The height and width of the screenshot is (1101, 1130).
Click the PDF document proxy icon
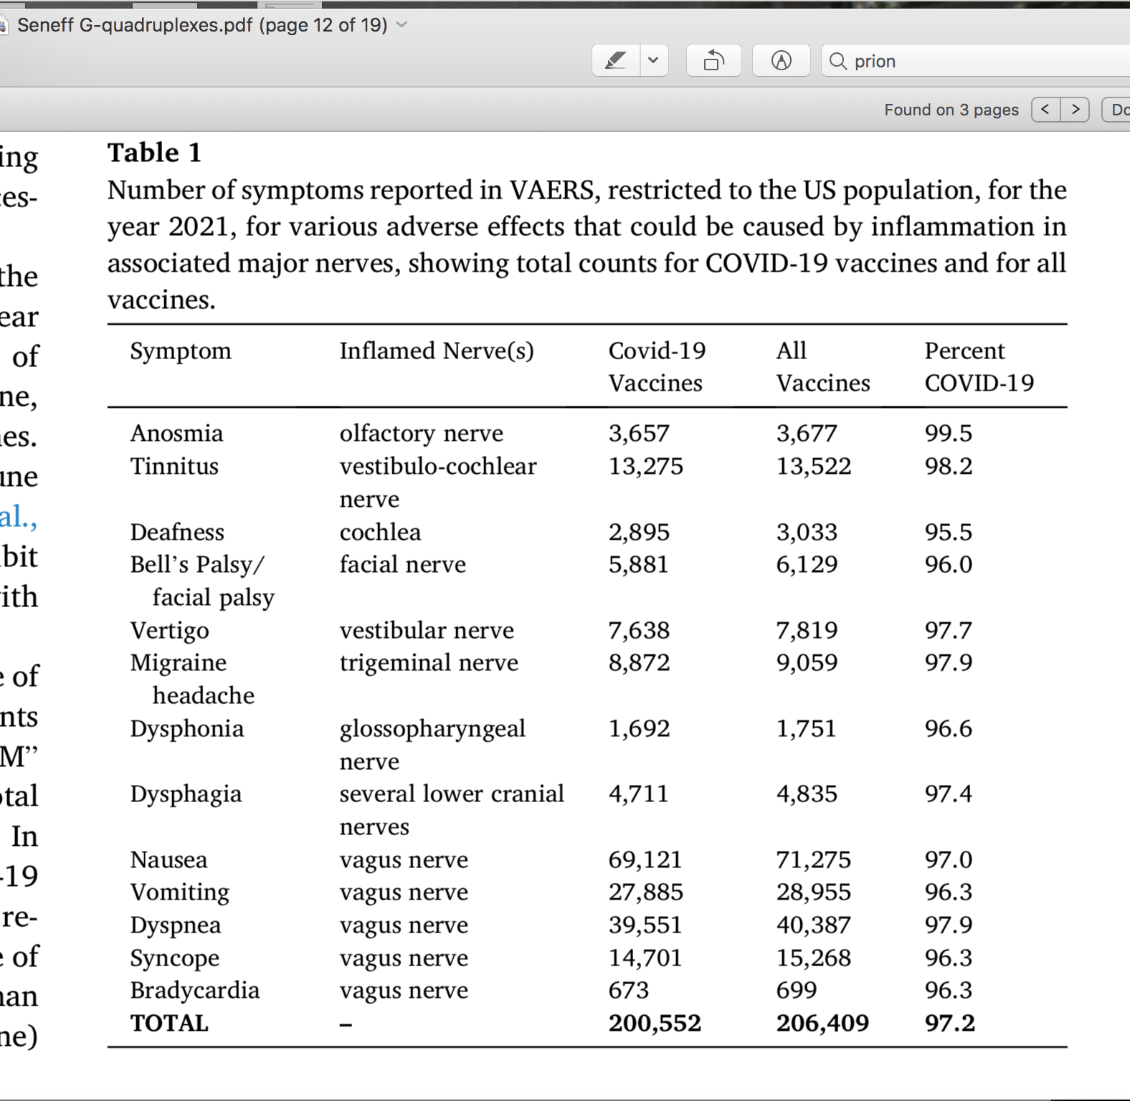coord(4,26)
